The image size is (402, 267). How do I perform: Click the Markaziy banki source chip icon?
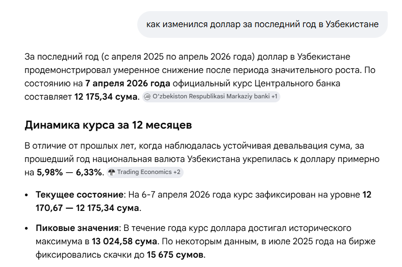tap(148, 97)
